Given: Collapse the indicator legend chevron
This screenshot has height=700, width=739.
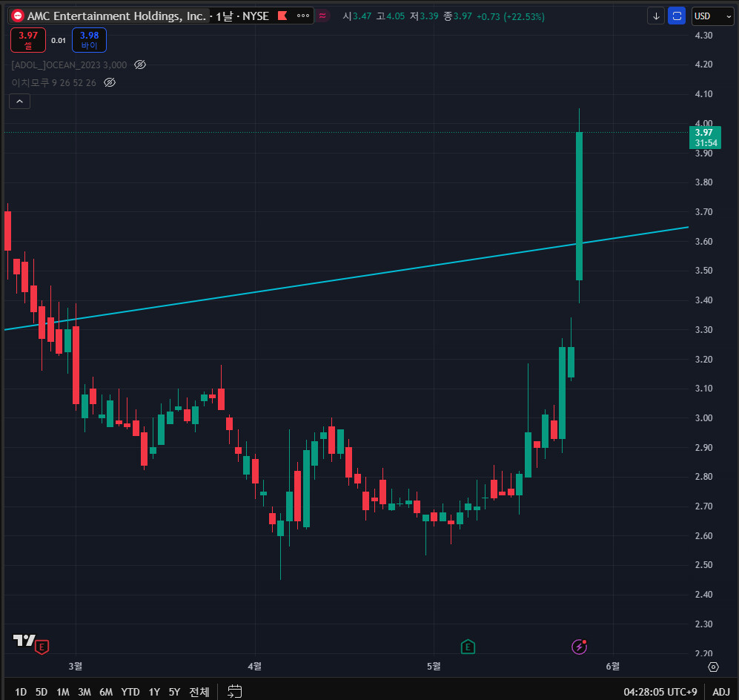Looking at the screenshot, I should point(20,102).
